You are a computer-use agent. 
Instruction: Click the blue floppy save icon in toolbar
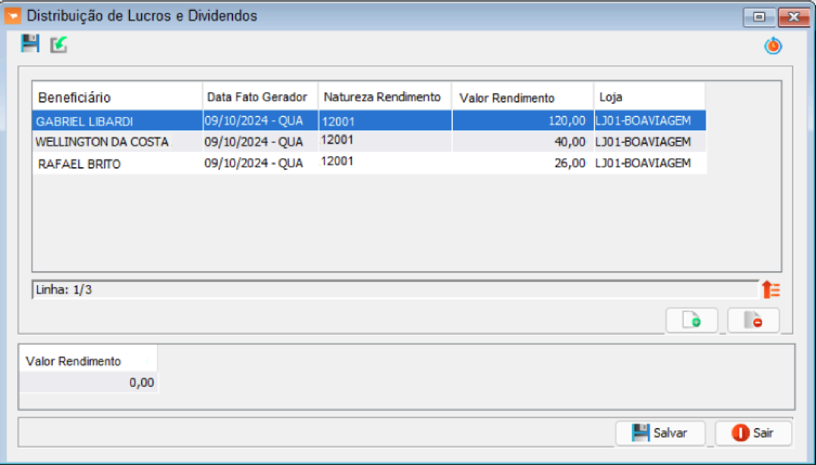30,44
